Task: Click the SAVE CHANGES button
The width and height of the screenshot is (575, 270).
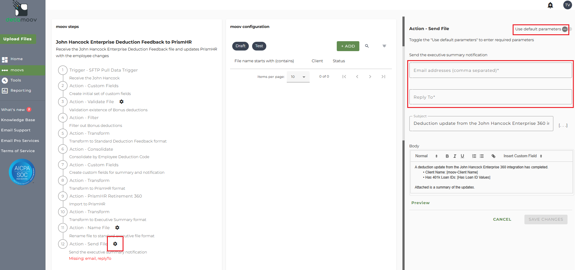Action: 546,219
